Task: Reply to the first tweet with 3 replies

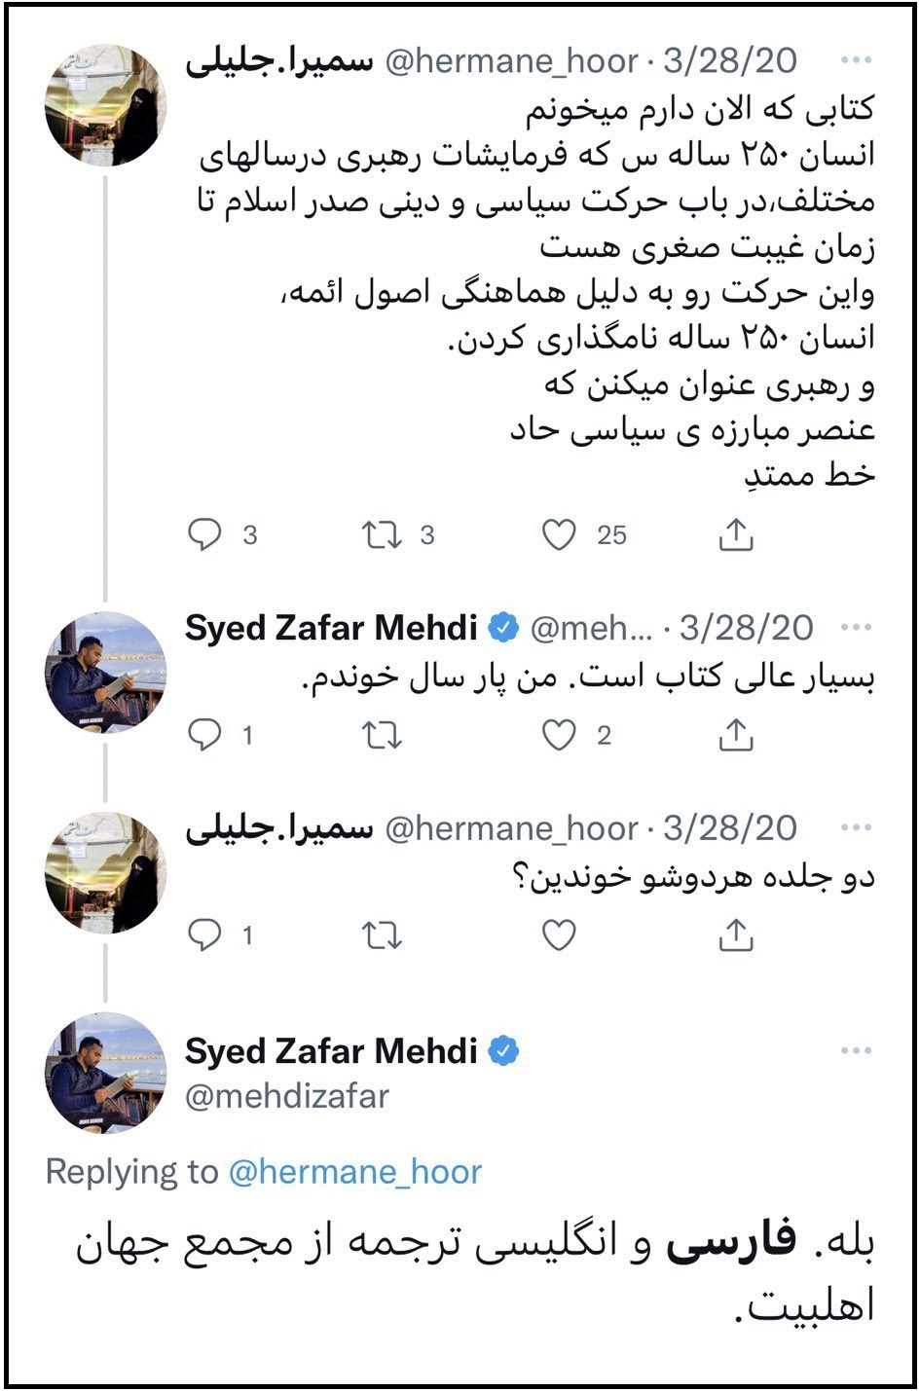Action: click(204, 534)
